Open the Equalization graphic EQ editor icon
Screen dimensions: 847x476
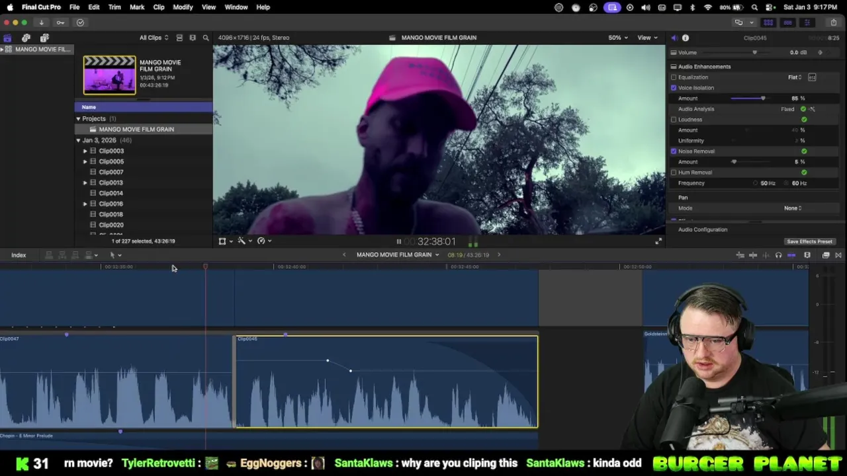pyautogui.click(x=812, y=77)
